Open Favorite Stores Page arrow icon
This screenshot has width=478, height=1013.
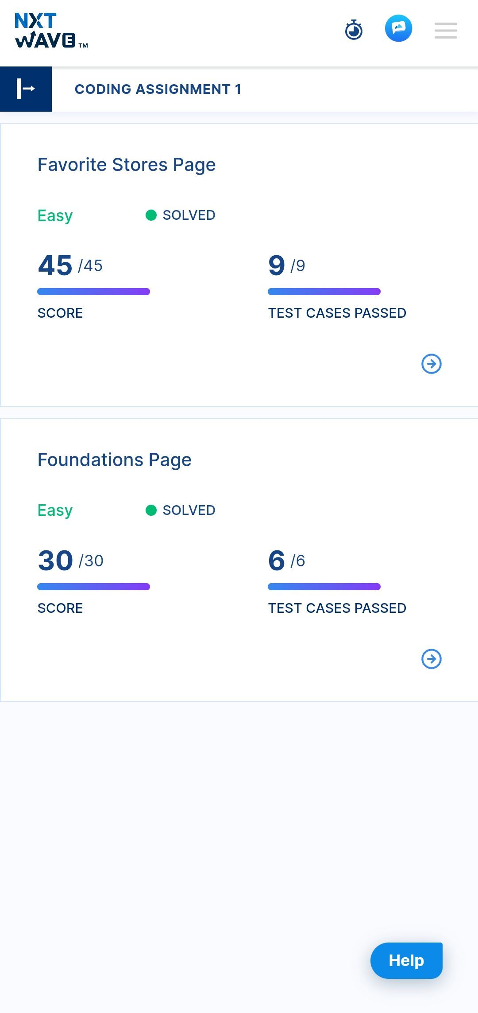coord(431,364)
